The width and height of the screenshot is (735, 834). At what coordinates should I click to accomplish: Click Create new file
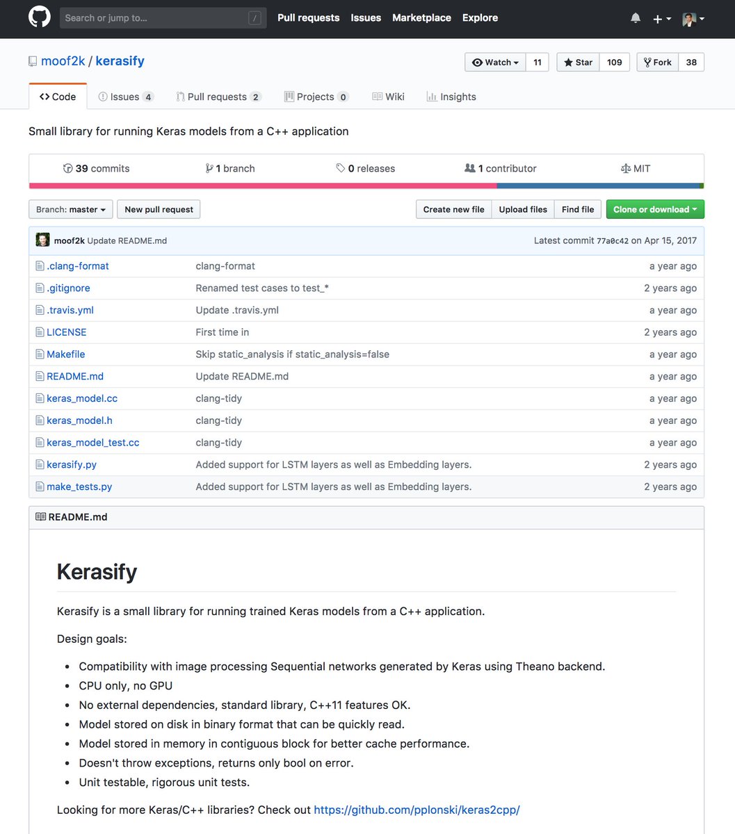tap(453, 209)
